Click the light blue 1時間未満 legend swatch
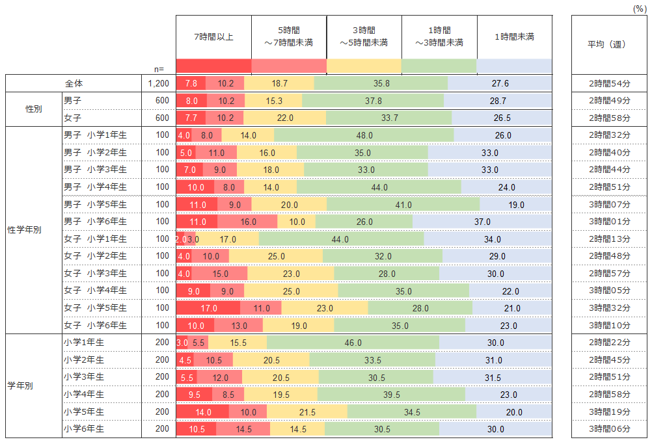Image resolution: width=652 pixels, height=444 pixels. (x=514, y=66)
